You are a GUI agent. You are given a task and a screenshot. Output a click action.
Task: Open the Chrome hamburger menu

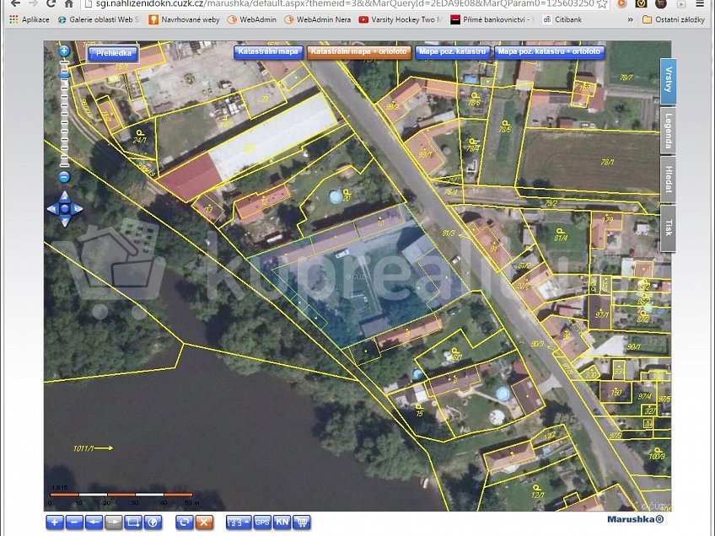point(700,3)
